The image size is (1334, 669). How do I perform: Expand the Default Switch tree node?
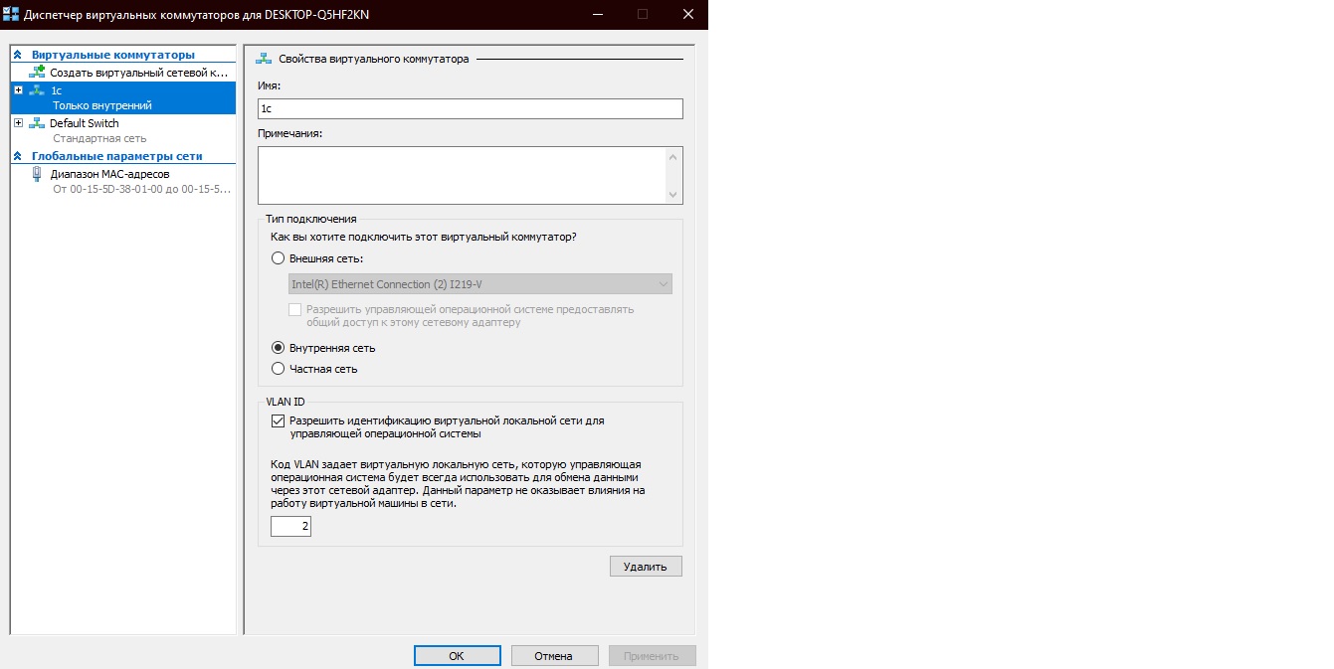pos(18,123)
